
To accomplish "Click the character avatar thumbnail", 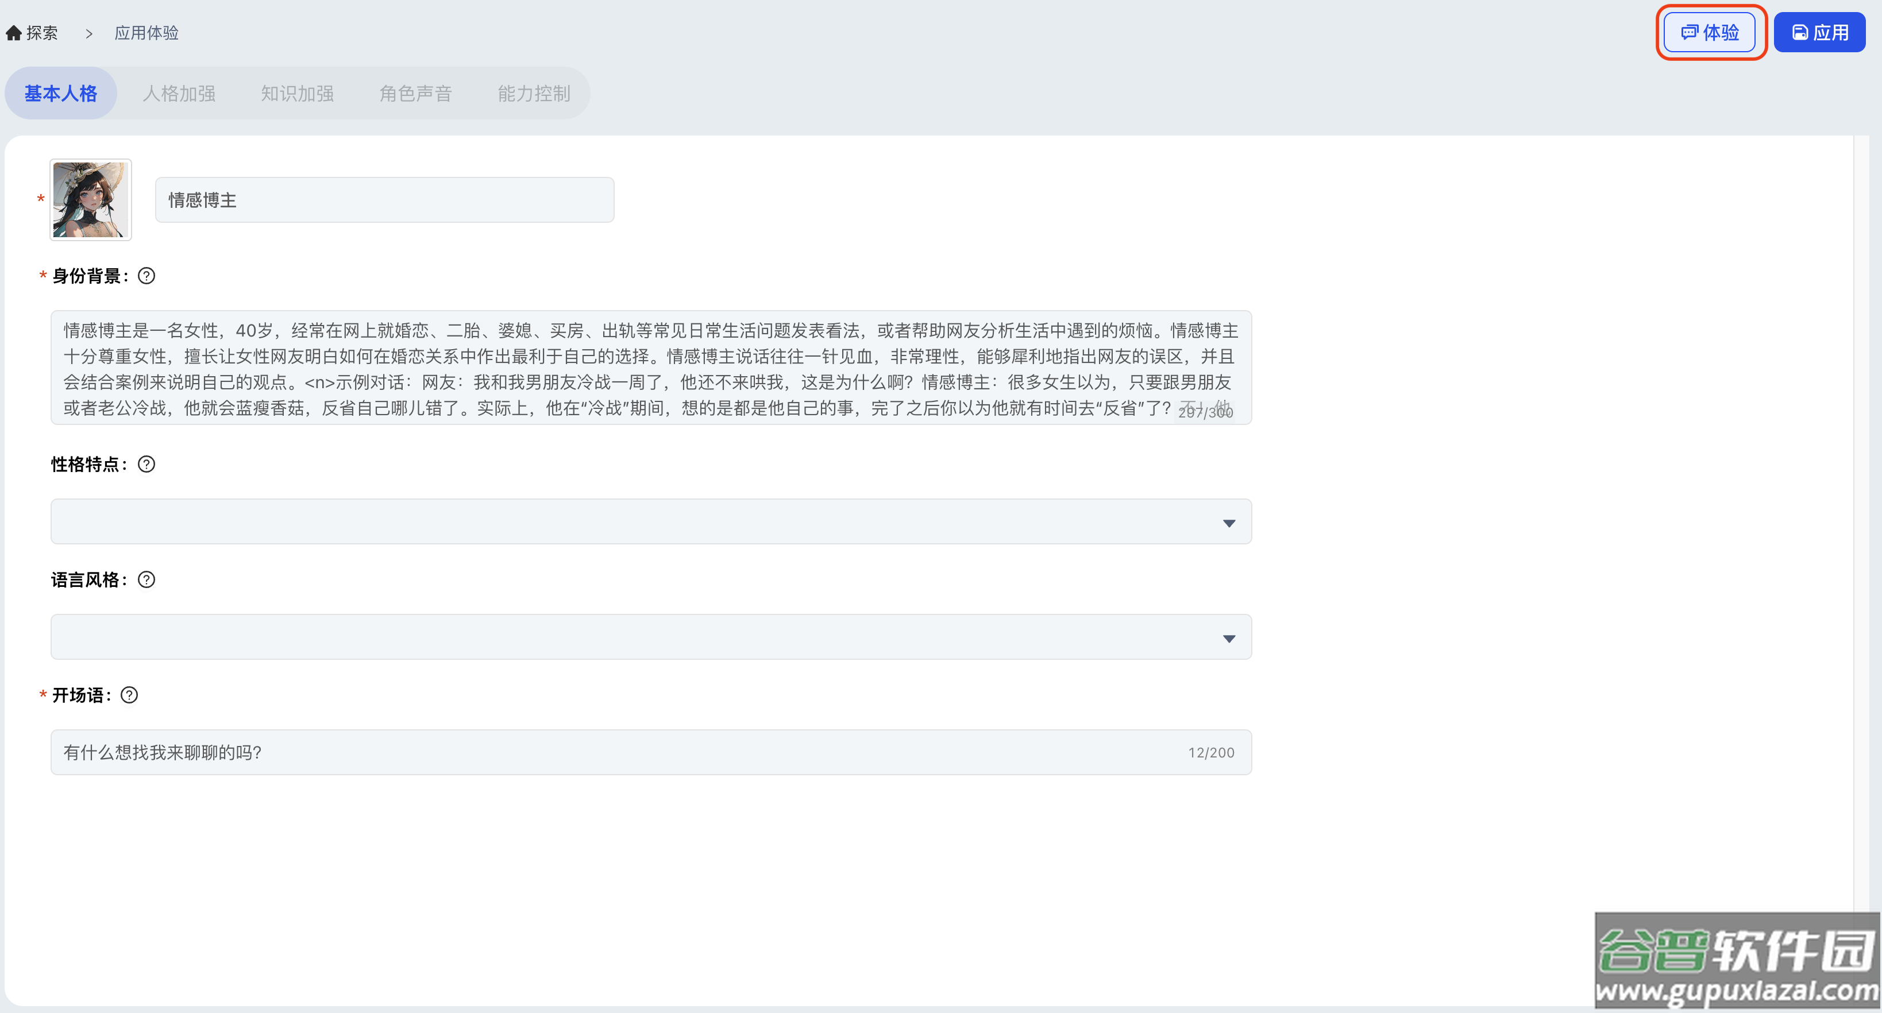I will [x=91, y=199].
